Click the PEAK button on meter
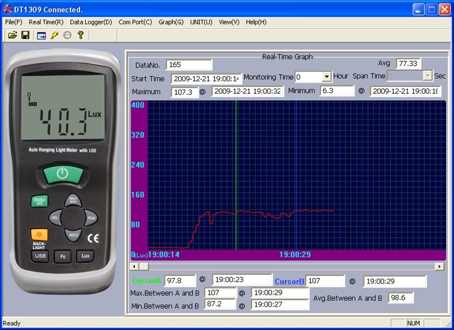This screenshot has height=330, width=454. [x=91, y=217]
